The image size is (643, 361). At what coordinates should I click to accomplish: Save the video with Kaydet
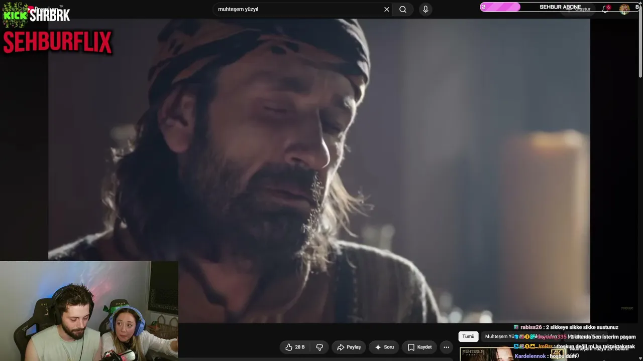tap(419, 347)
